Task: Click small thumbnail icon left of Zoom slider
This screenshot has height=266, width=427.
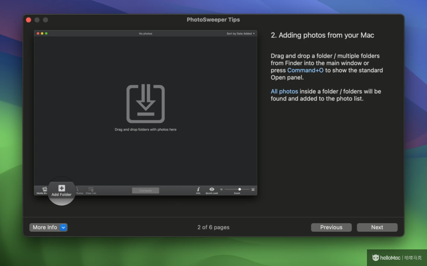Action: (221, 189)
